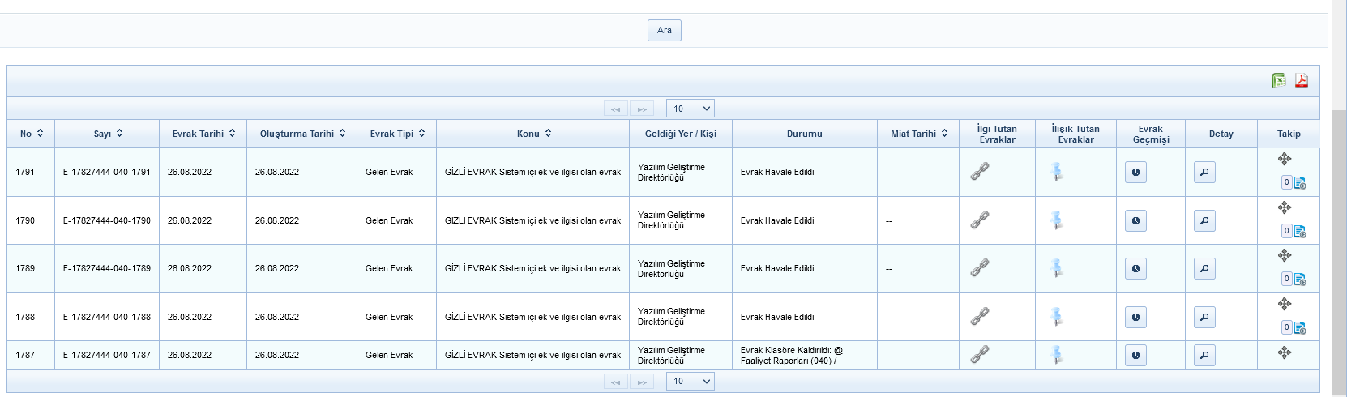Screen dimensions: 1347x397
Task: Go to next page in bottom paginator
Action: point(642,382)
